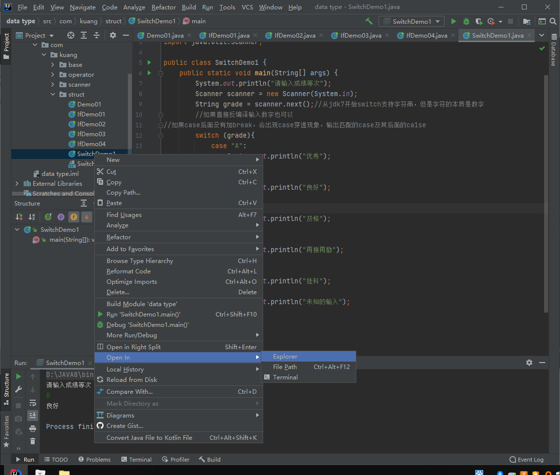Toggle the Favorites side tool window

(x=6, y=432)
